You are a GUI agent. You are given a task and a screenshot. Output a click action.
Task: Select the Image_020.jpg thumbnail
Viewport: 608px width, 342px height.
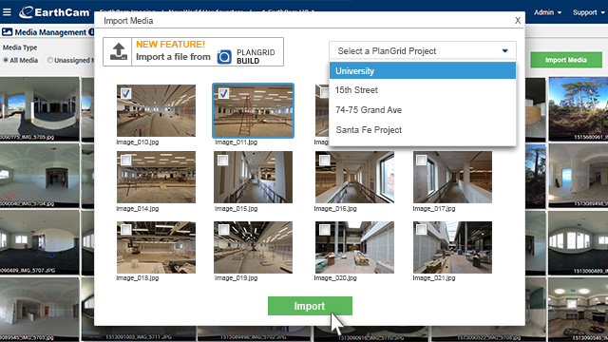click(x=354, y=247)
